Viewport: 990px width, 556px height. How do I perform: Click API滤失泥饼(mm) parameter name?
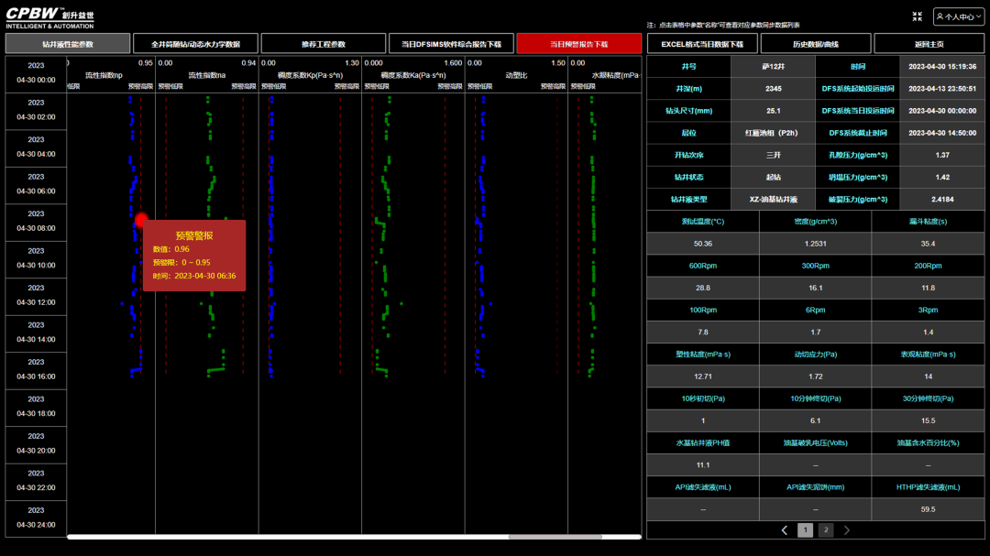815,487
